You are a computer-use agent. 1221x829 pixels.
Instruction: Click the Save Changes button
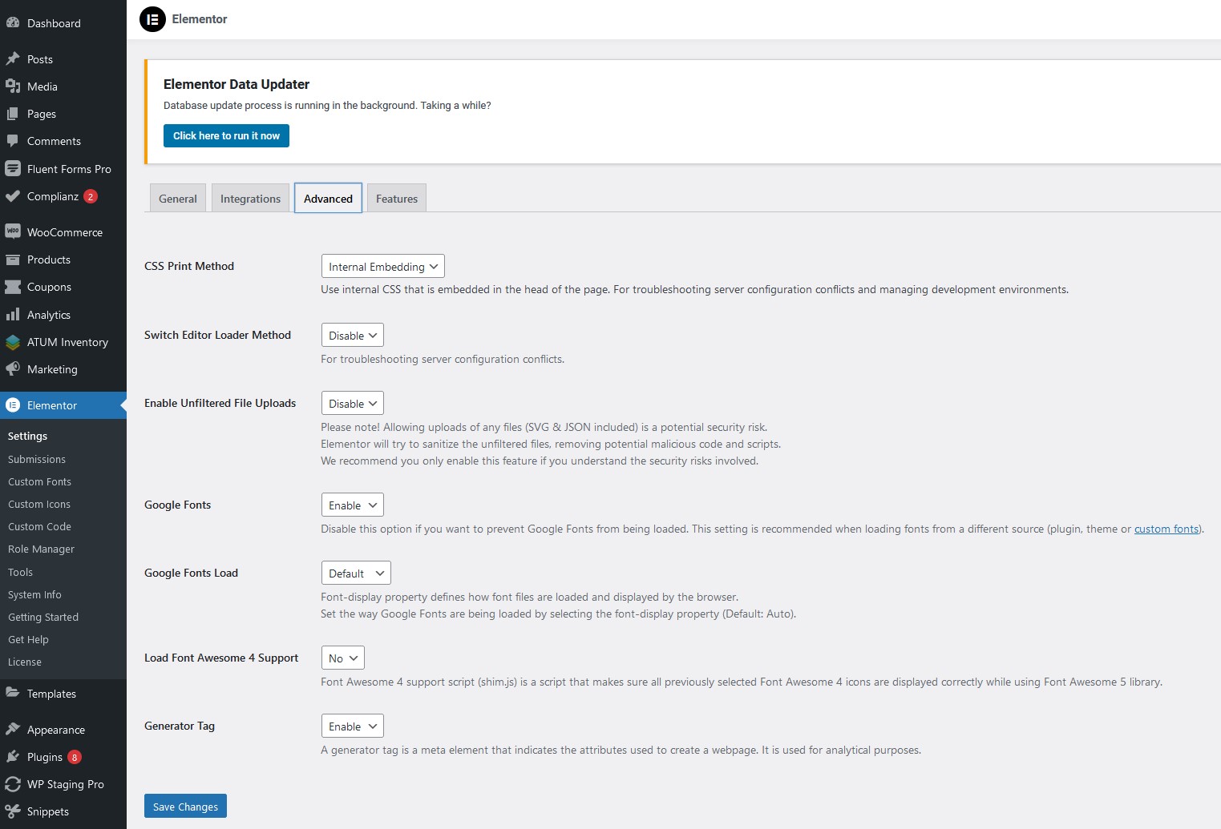click(x=185, y=806)
